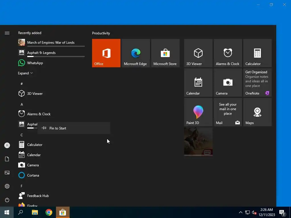Launch the Paint 3D tile

pos(198,112)
